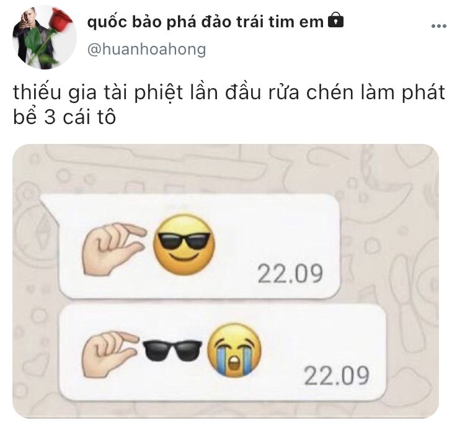Open the display name quốc bảo phá đảo
Screen dimensions: 465x428
pos(205,22)
